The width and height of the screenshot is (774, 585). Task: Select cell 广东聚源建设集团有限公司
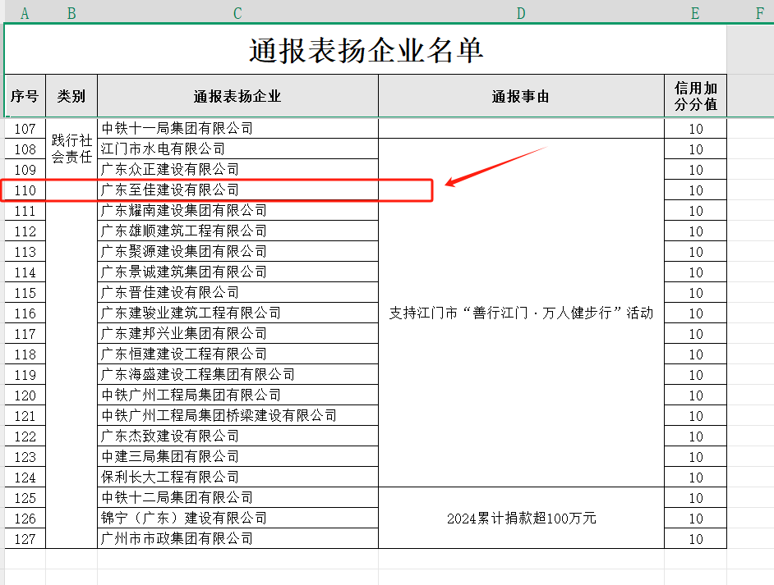click(x=237, y=251)
